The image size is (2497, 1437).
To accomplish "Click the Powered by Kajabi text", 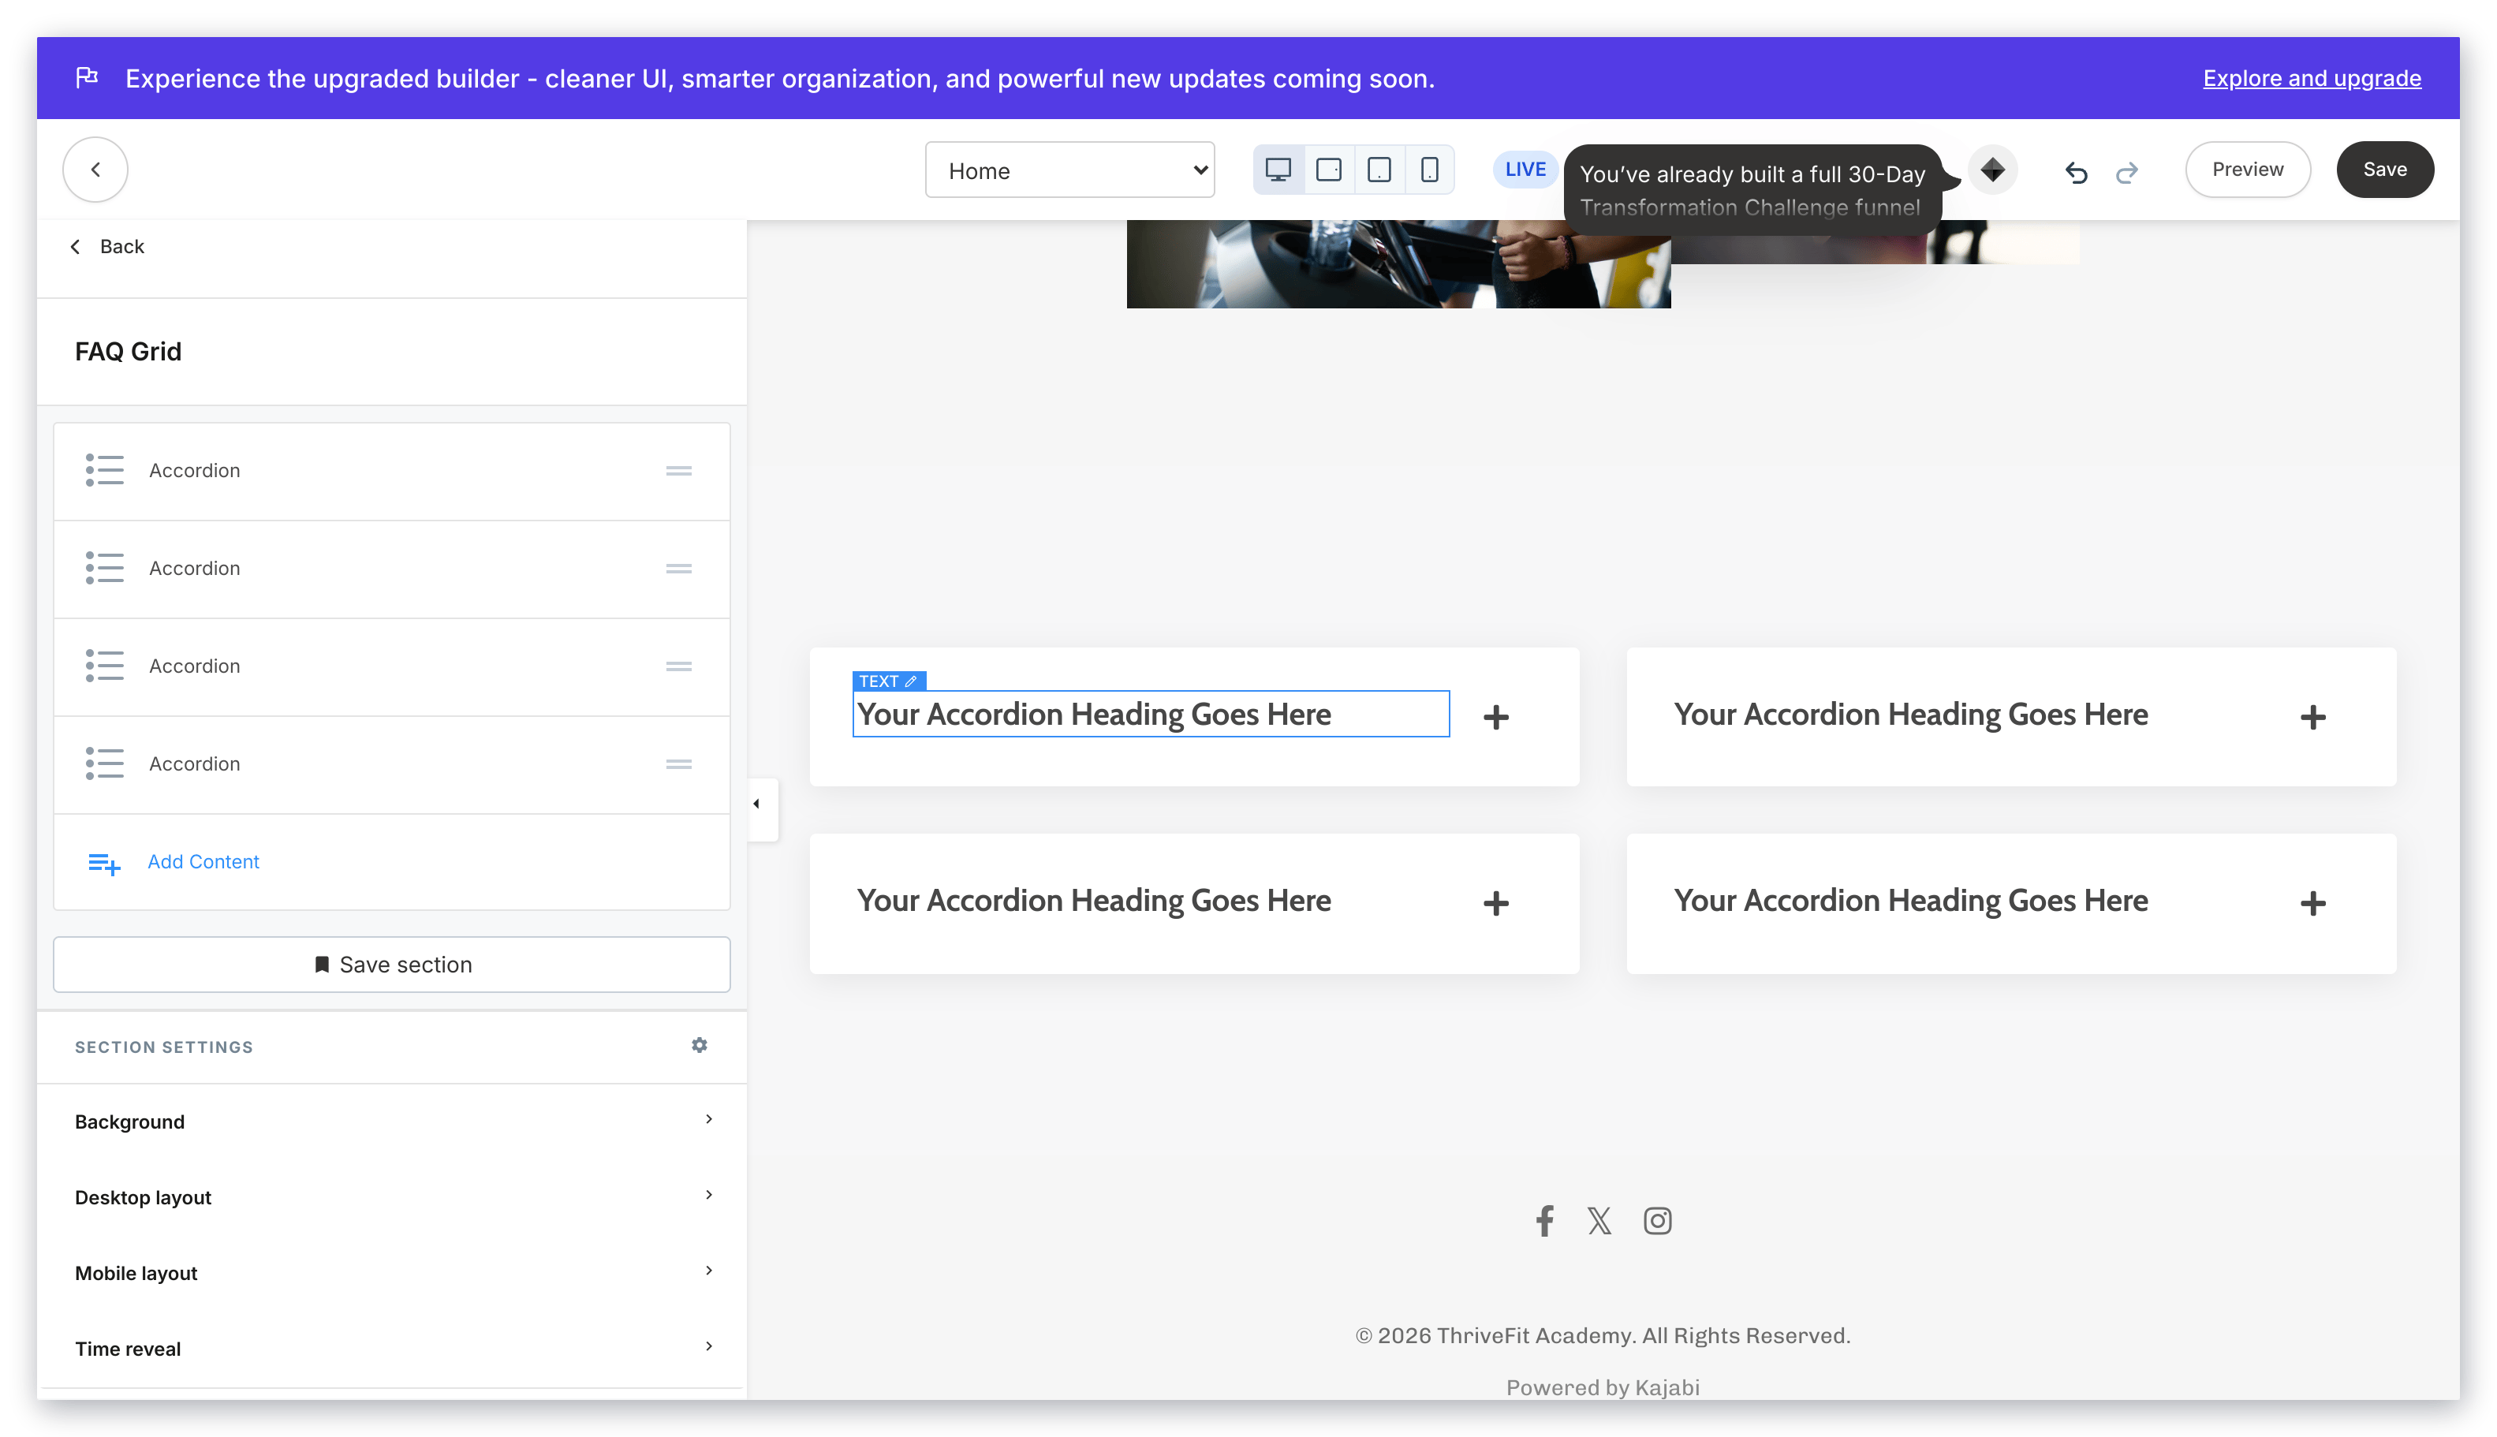I will [x=1603, y=1387].
